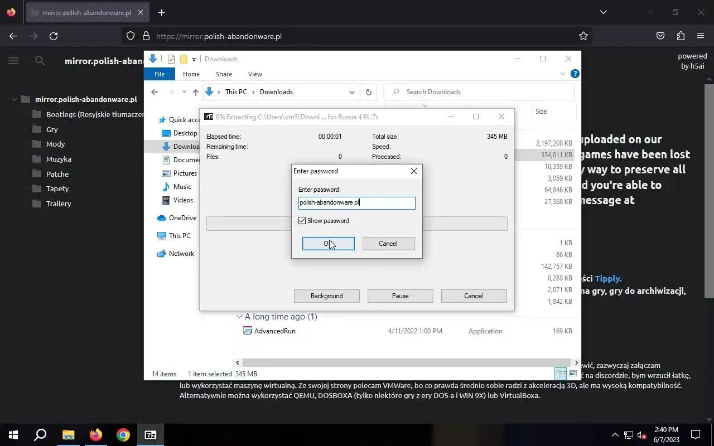This screenshot has height=446, width=714.
Task: Follow the Tipply link on the webpage
Action: click(x=608, y=278)
